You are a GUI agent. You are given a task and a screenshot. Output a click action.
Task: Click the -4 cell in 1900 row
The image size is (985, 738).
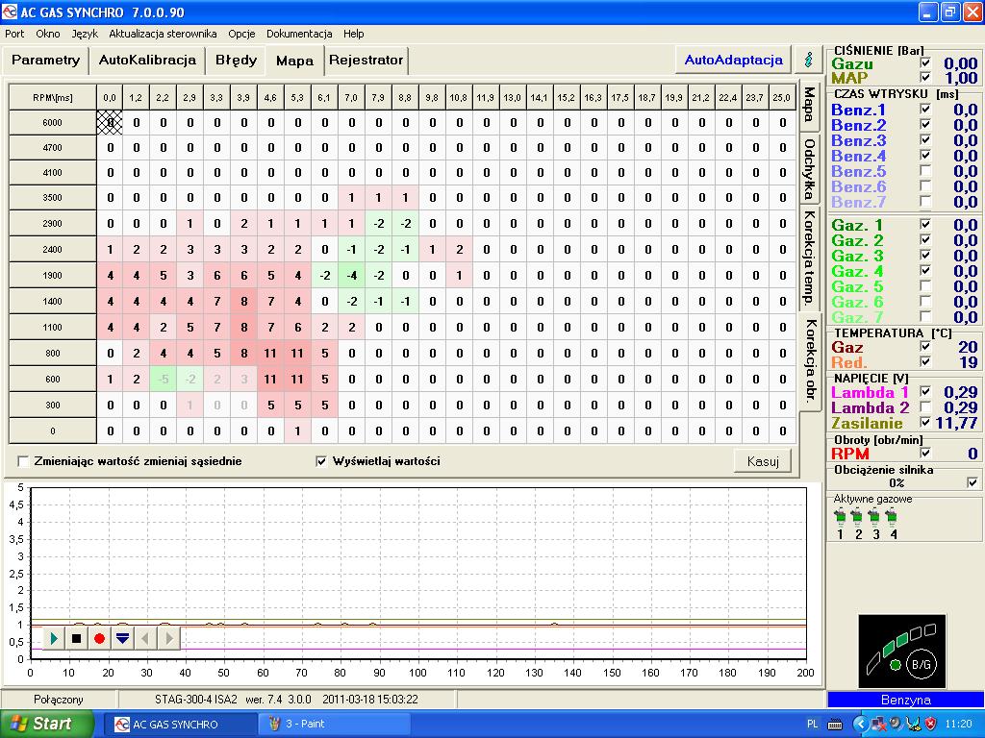(x=352, y=276)
